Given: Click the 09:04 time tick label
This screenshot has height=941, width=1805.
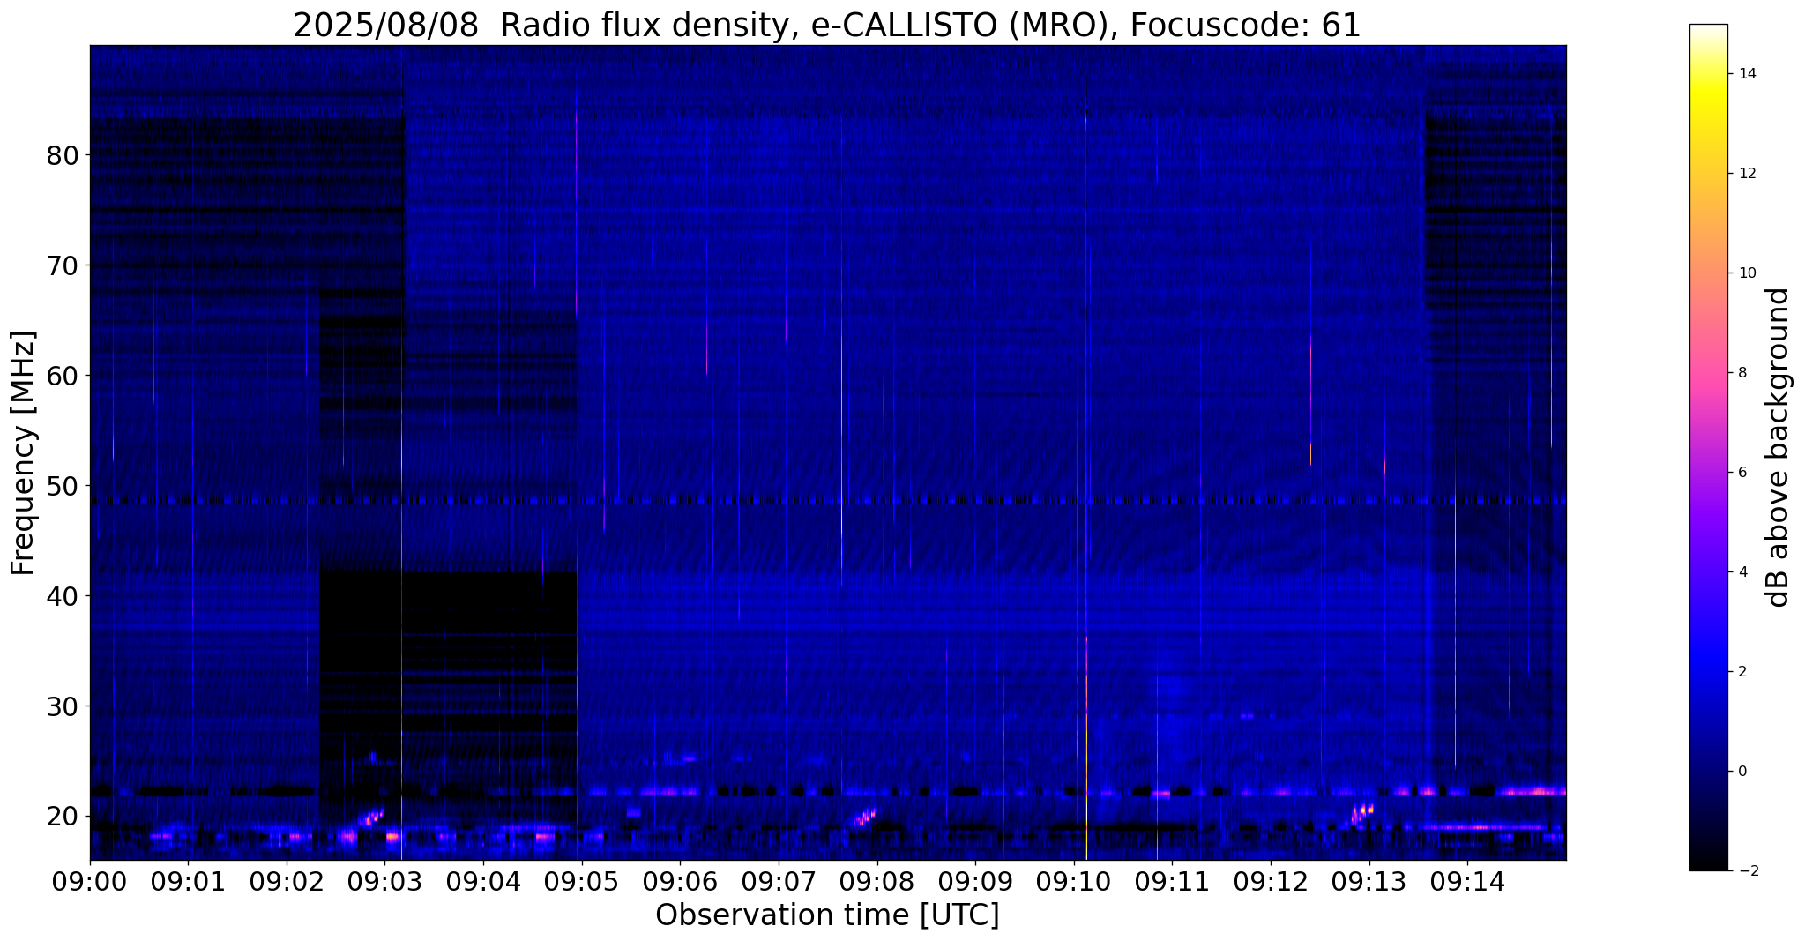Looking at the screenshot, I should (483, 882).
